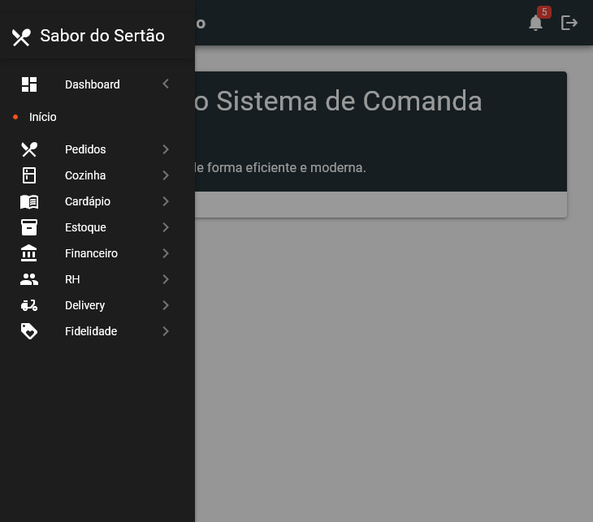This screenshot has width=593, height=522.
Task: Select Início in the sidebar
Action: click(x=43, y=117)
